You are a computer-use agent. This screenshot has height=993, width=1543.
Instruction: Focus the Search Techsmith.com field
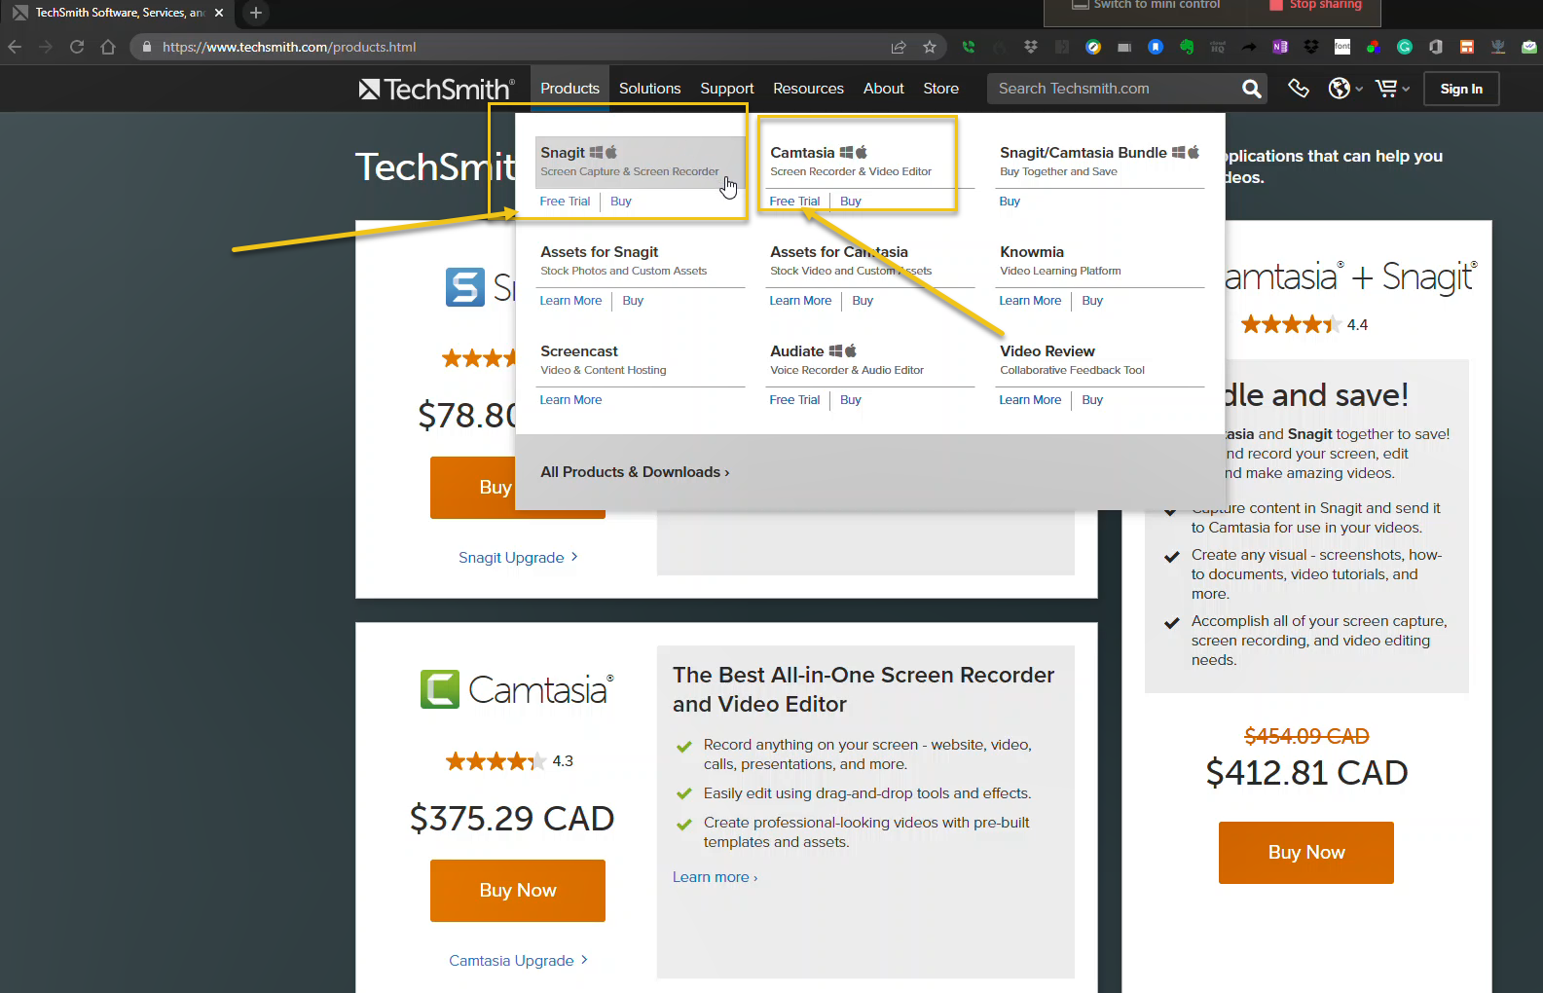point(1115,89)
